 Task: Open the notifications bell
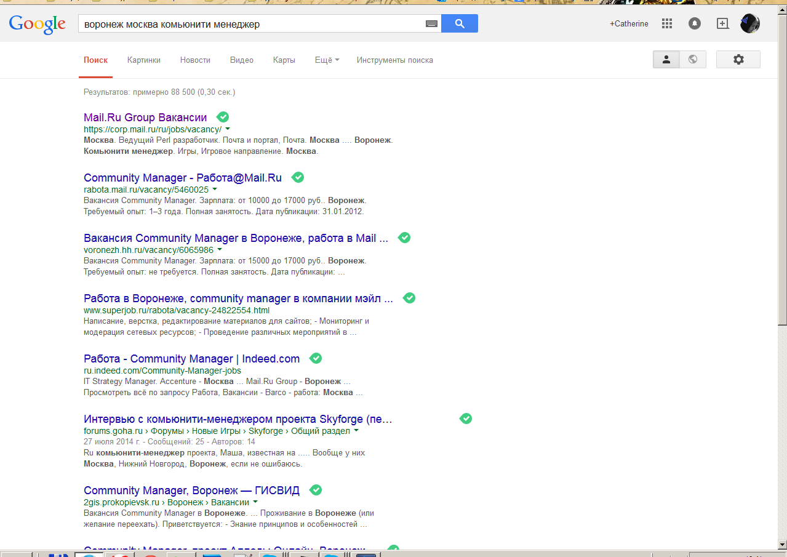pyautogui.click(x=695, y=23)
